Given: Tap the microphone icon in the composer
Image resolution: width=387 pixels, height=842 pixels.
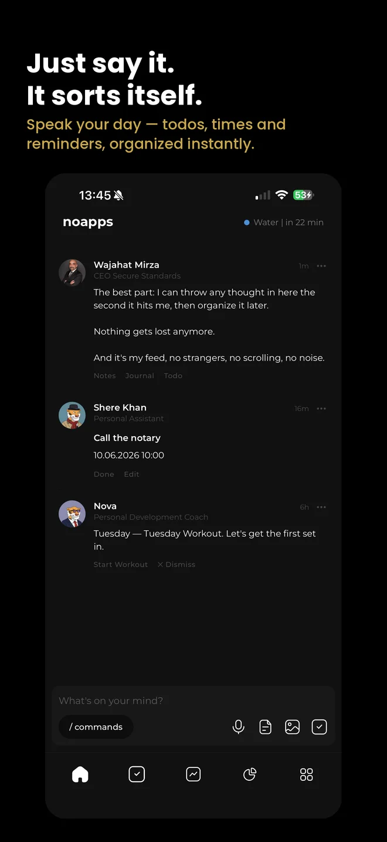Looking at the screenshot, I should coord(238,727).
